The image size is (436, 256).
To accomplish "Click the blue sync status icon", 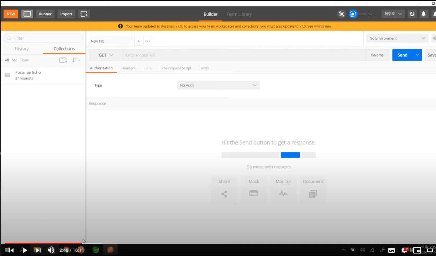I will click(x=353, y=14).
